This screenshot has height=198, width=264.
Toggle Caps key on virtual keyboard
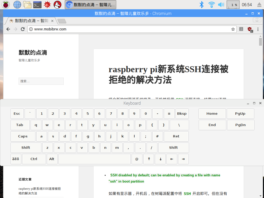pos(23,136)
